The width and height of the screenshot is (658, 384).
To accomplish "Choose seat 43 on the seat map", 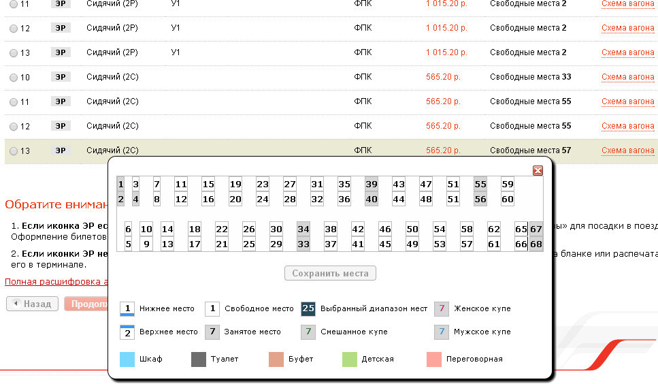I will pyautogui.click(x=399, y=185).
